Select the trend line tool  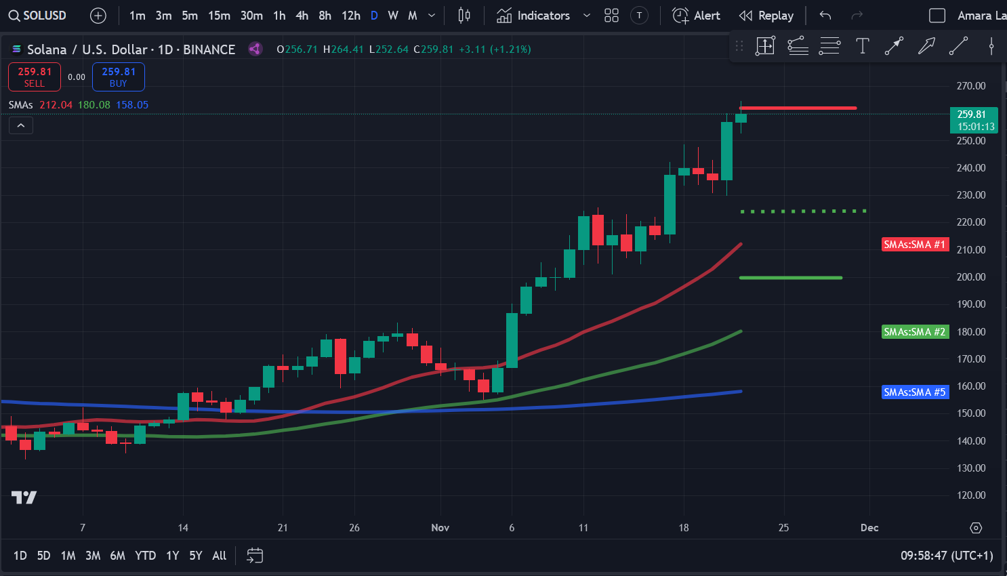(958, 46)
